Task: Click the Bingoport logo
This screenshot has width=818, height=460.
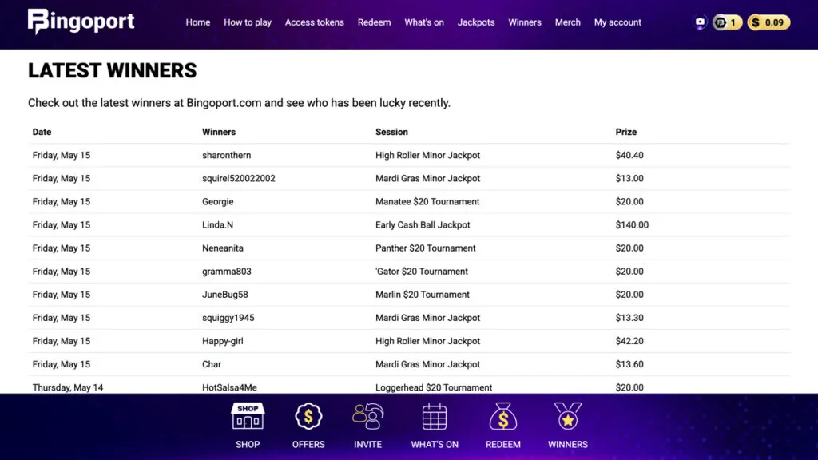Action: pos(81,22)
